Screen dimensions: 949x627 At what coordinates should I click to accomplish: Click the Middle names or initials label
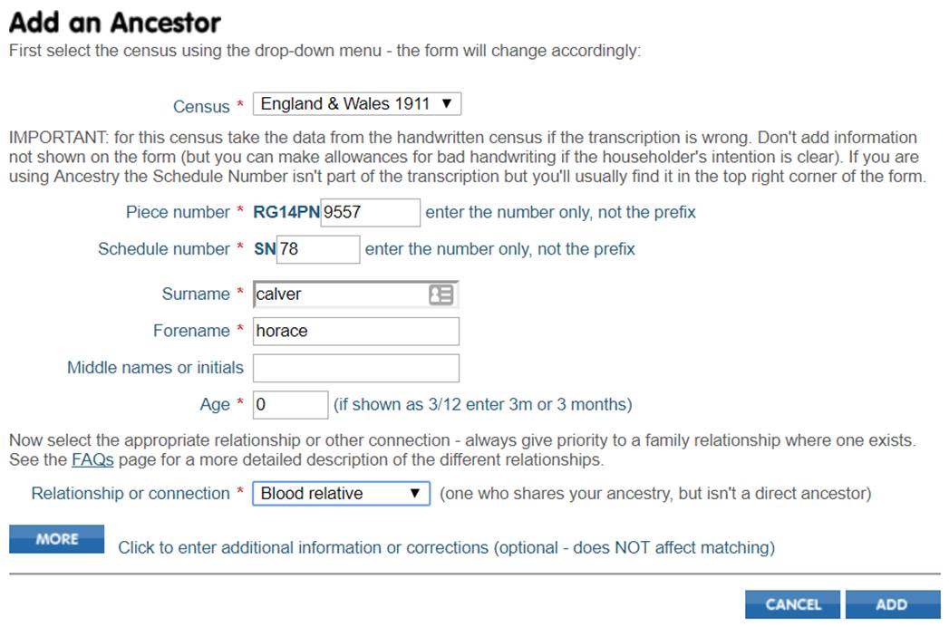[155, 368]
